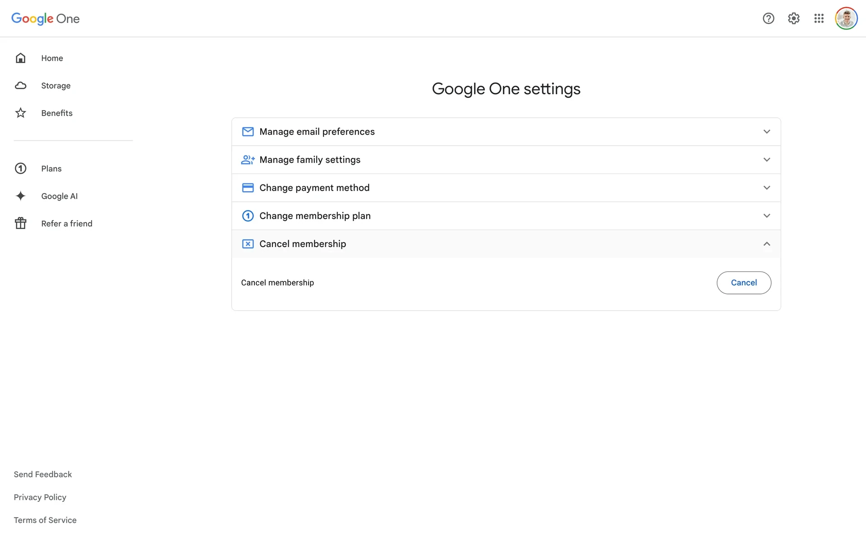This screenshot has height=541, width=866.
Task: Open the settings gear icon
Action: coord(794,18)
